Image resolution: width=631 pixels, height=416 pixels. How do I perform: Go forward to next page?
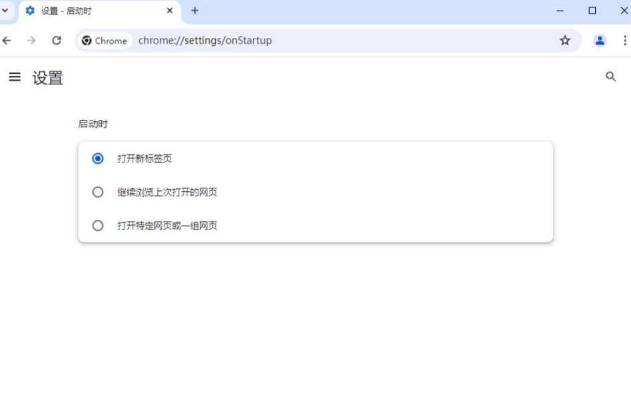click(31, 41)
